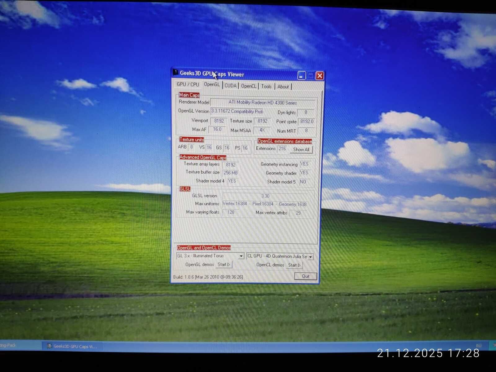Click the Texture size value 8192
The width and height of the screenshot is (496, 372).
[262, 121]
